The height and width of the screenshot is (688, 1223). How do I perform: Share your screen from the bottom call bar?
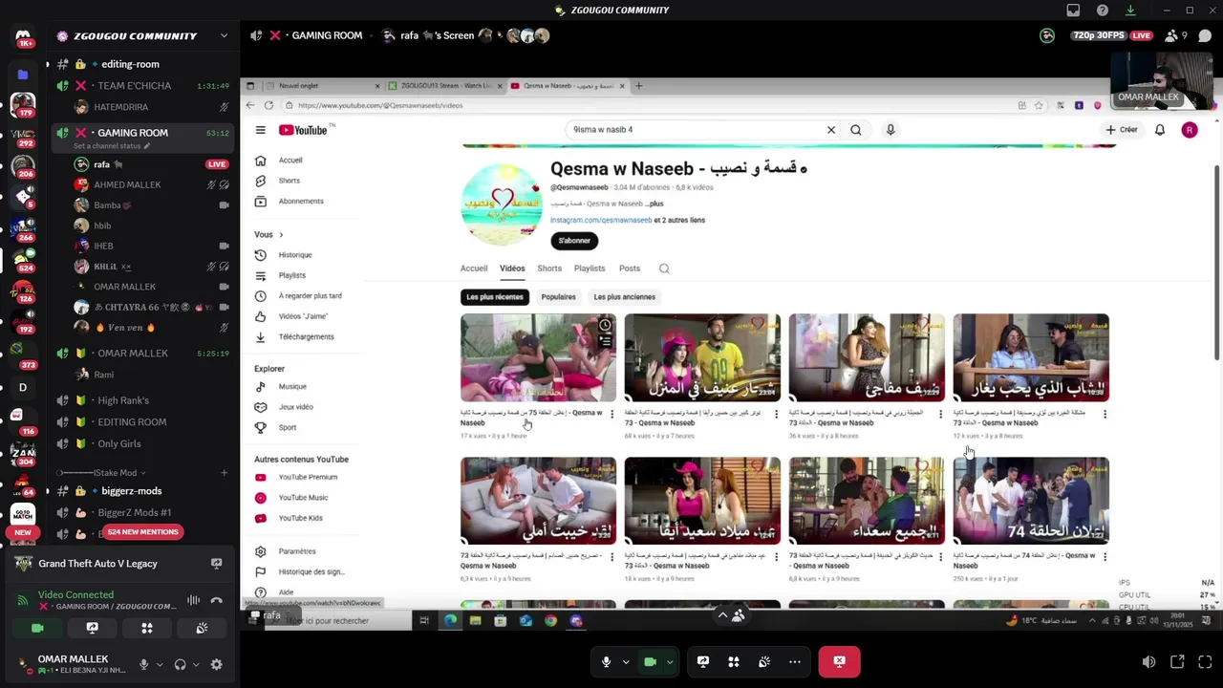pyautogui.click(x=702, y=661)
